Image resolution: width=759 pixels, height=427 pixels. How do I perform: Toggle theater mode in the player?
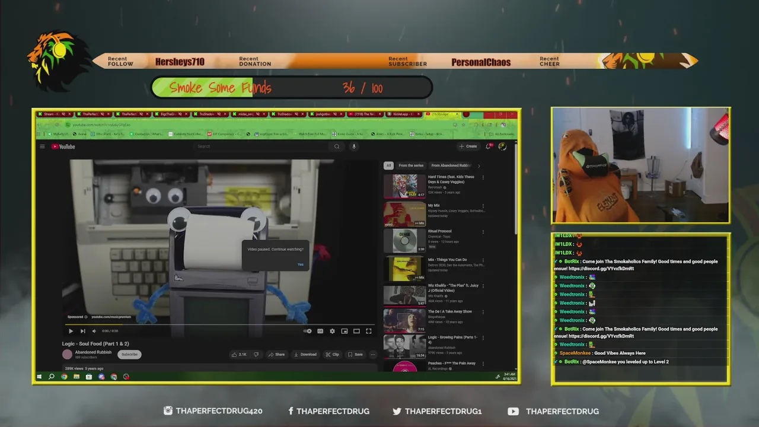356,331
